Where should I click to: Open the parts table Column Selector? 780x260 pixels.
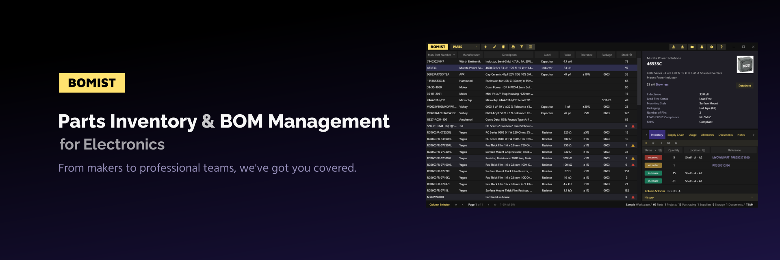[x=440, y=205]
